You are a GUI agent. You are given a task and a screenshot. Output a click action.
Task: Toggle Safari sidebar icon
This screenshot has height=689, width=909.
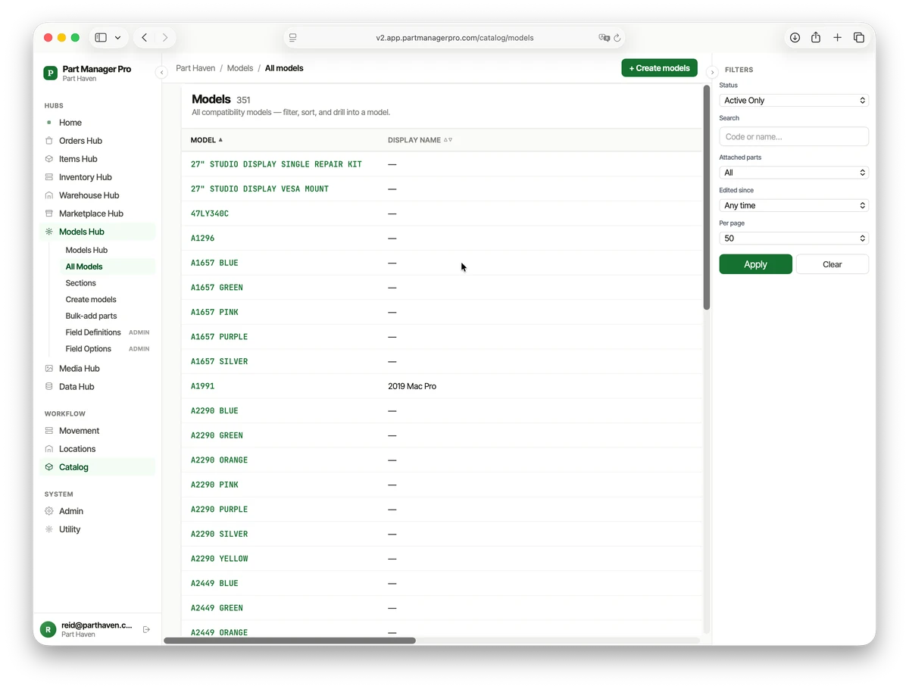coord(101,37)
